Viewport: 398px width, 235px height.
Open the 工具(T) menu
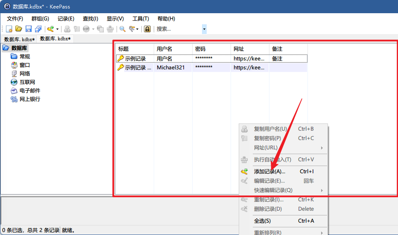[x=140, y=19]
